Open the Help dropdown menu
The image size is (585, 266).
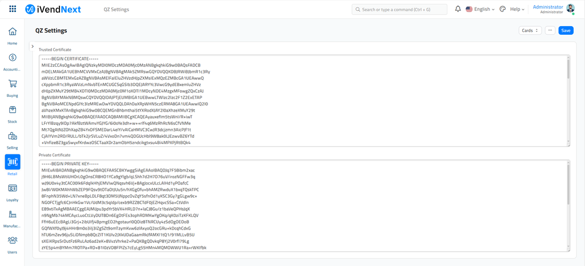click(518, 9)
